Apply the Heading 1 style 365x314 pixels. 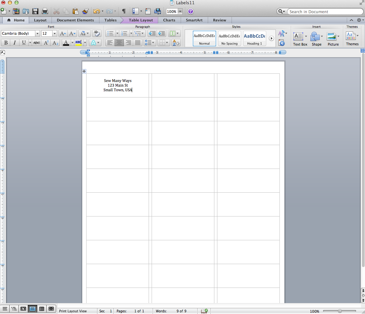(254, 38)
